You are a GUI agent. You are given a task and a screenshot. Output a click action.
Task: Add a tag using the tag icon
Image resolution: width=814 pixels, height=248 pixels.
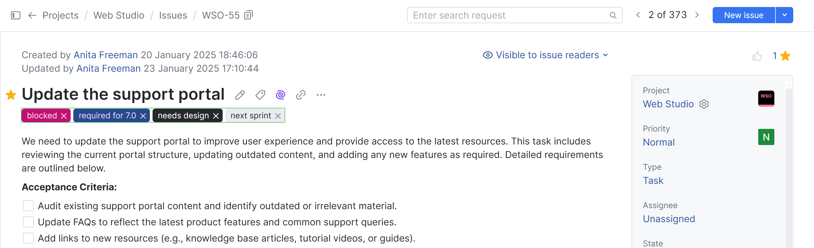point(260,94)
